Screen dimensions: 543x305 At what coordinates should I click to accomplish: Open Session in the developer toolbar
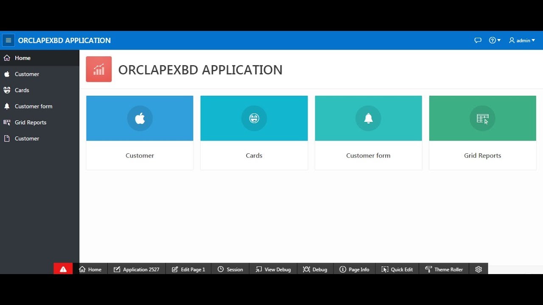click(x=230, y=269)
